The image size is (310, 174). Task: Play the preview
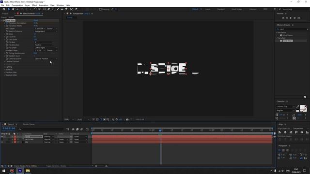point(291,18)
